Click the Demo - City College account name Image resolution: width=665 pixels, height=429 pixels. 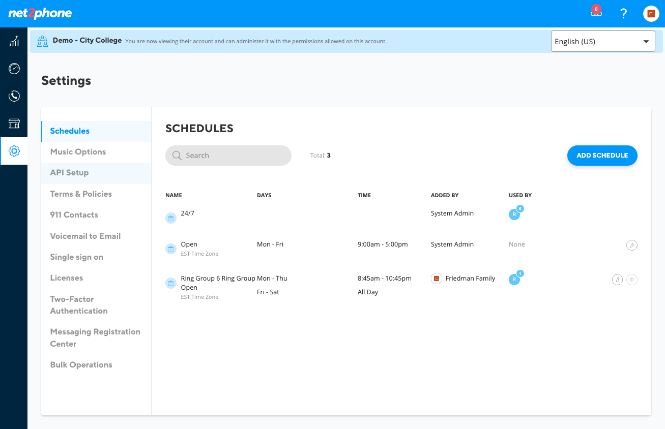pos(87,40)
